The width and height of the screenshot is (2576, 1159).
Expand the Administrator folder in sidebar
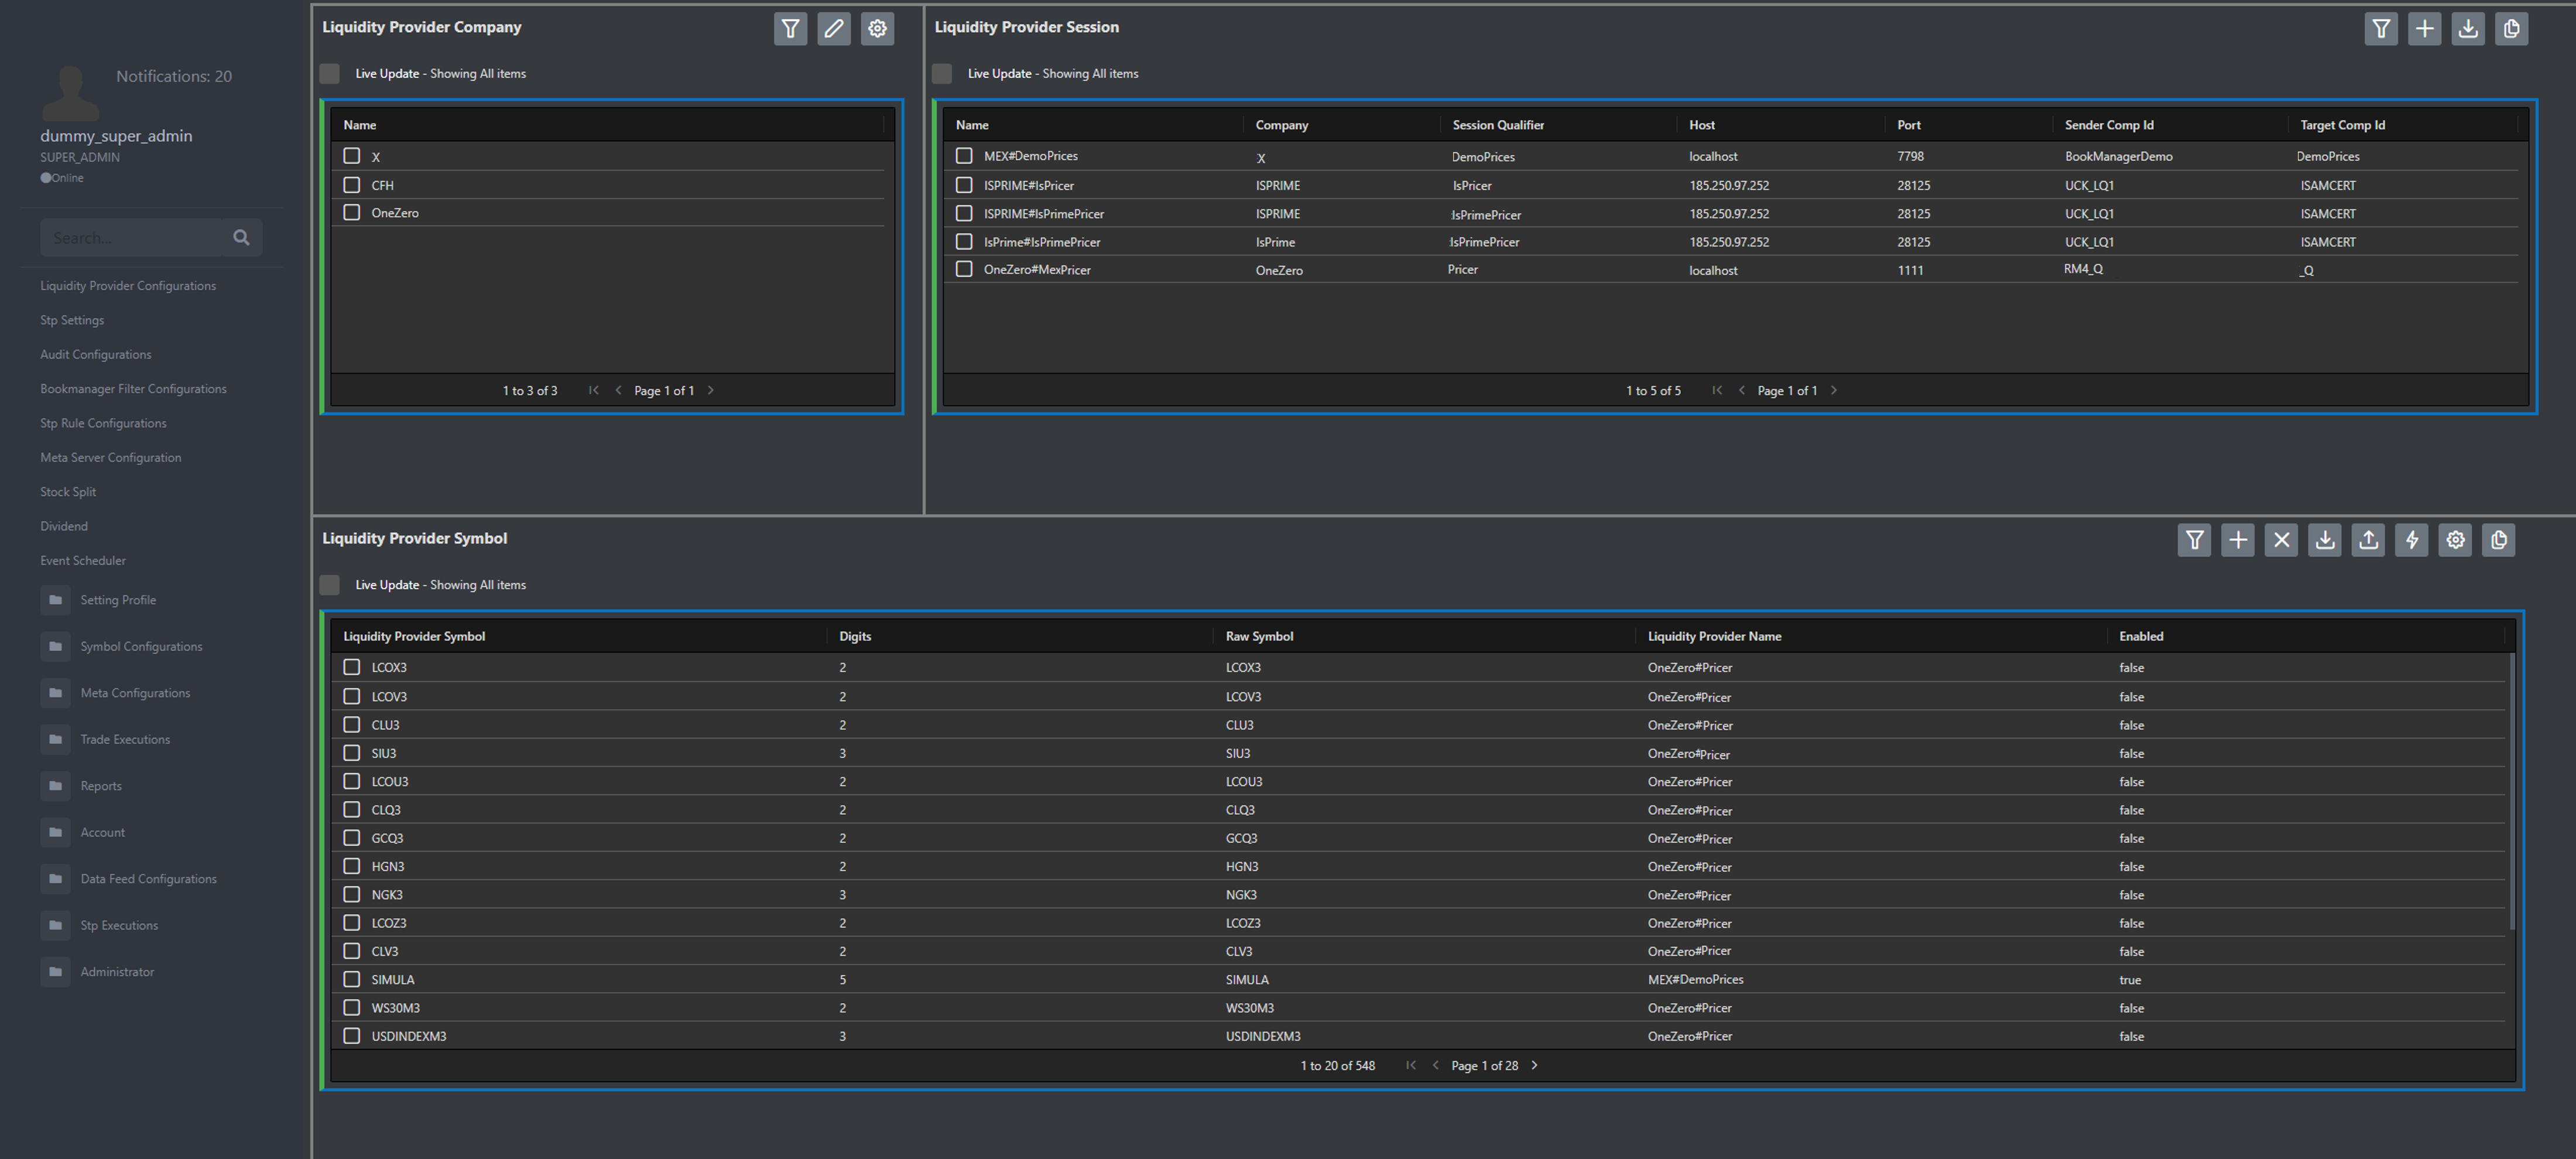[x=117, y=971]
